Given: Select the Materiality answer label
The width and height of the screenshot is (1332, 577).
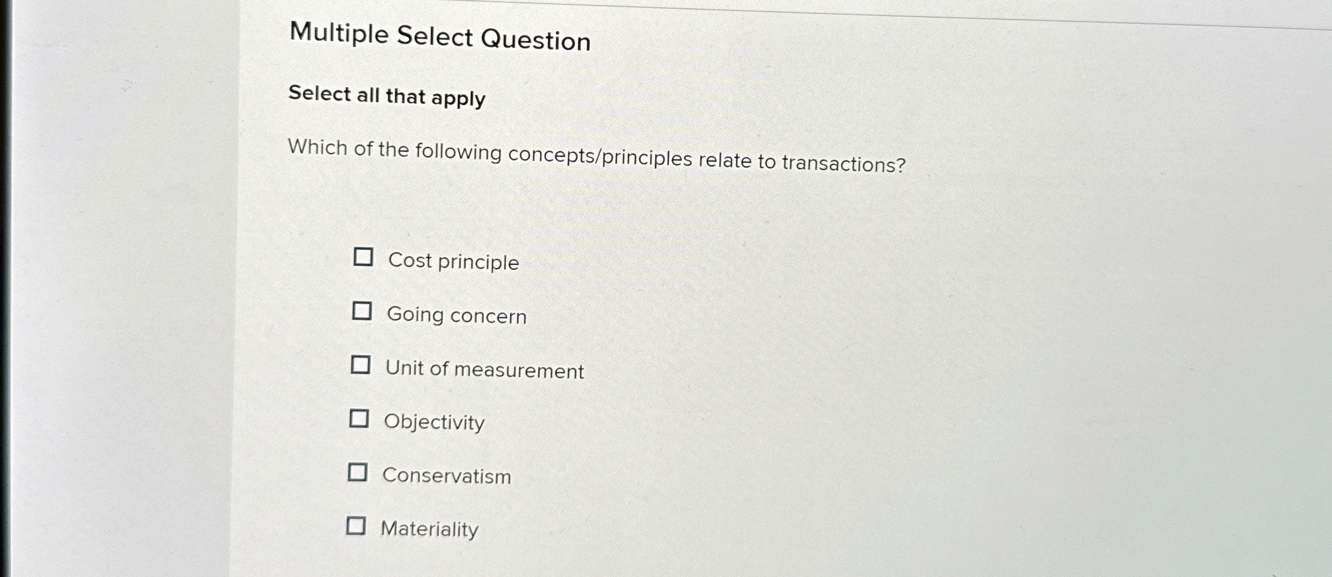Looking at the screenshot, I should [x=428, y=528].
